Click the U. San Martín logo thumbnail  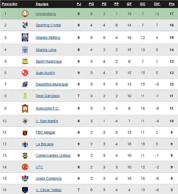[25, 121]
